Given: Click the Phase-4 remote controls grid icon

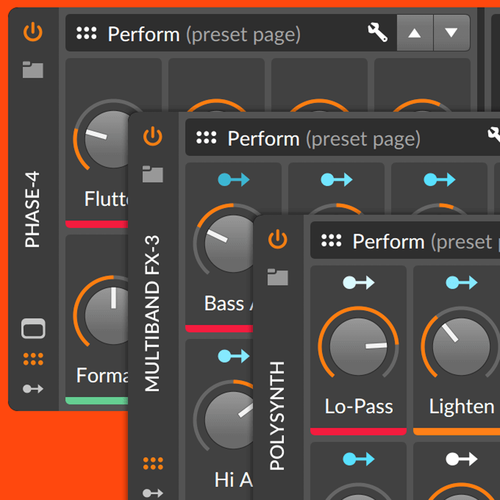Looking at the screenshot, I should [x=86, y=33].
